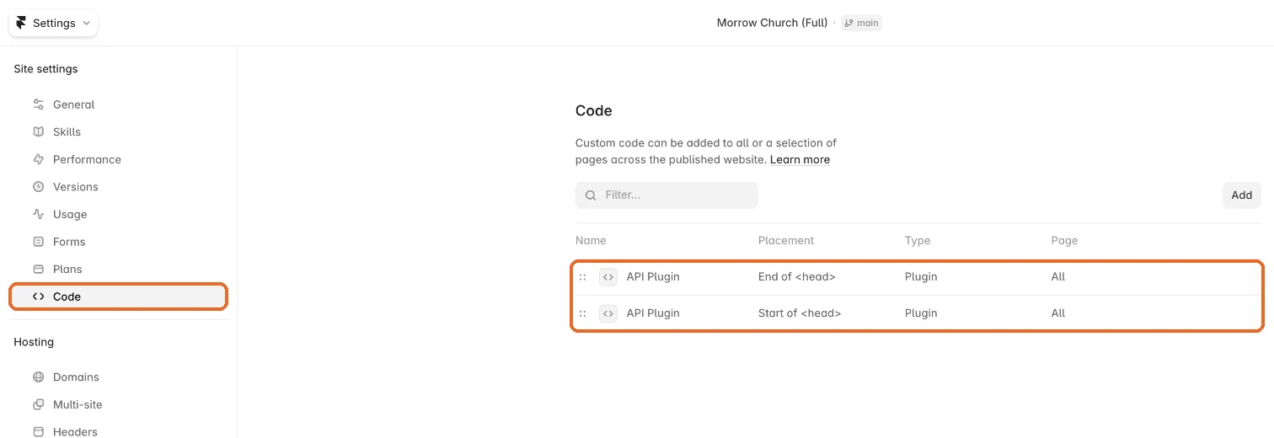1274x438 pixels.
Task: Click the Page column header
Action: pos(1064,241)
